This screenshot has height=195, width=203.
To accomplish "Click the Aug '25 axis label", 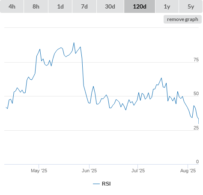I will 188,171.
